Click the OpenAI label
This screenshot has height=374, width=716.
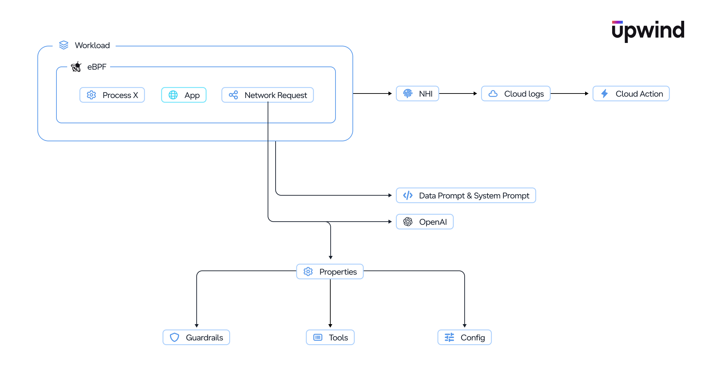click(433, 222)
